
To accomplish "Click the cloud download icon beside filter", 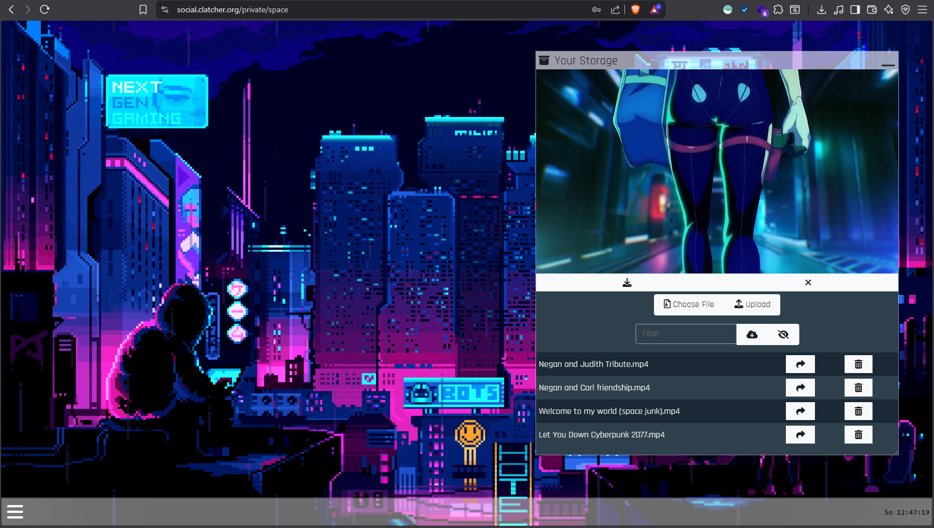I will point(752,334).
